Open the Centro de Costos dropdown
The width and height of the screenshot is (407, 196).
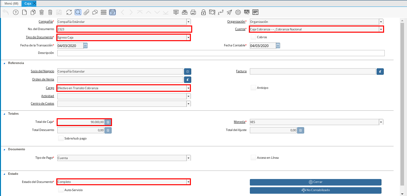189,104
